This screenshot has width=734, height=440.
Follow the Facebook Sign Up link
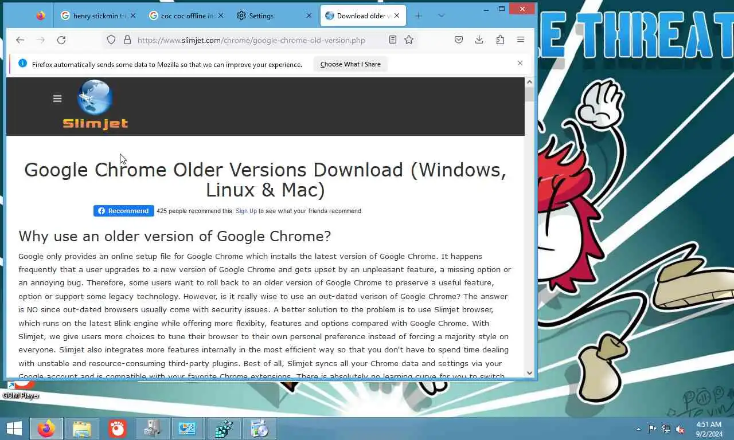[246, 211]
